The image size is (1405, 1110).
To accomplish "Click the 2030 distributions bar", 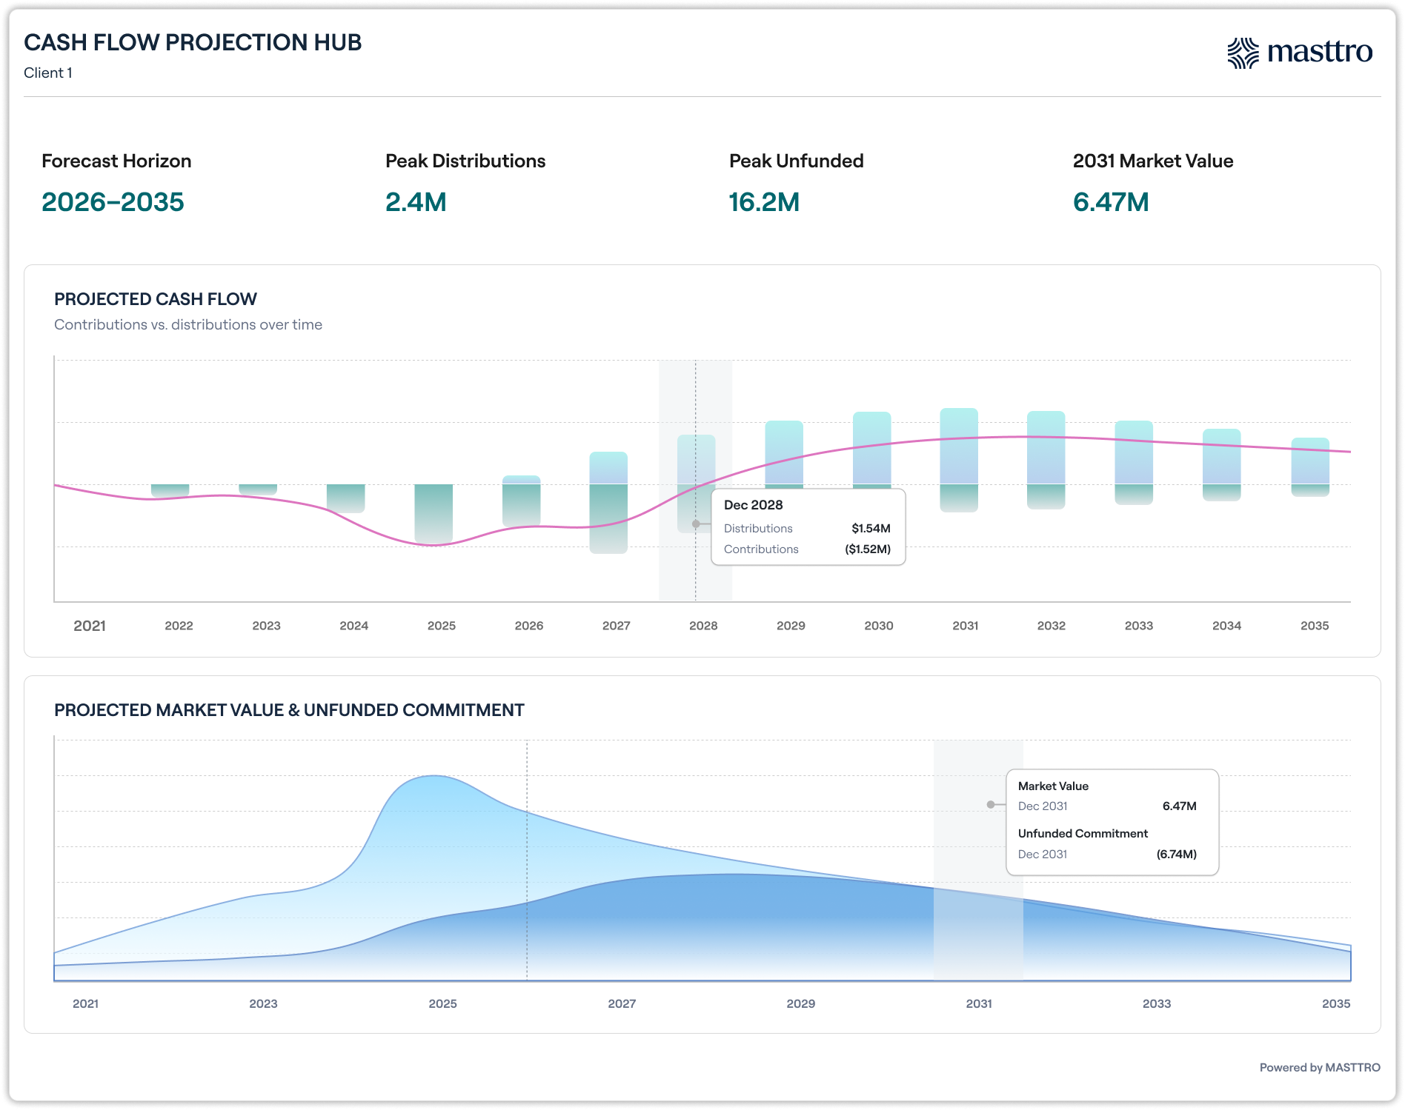I will pos(871,448).
